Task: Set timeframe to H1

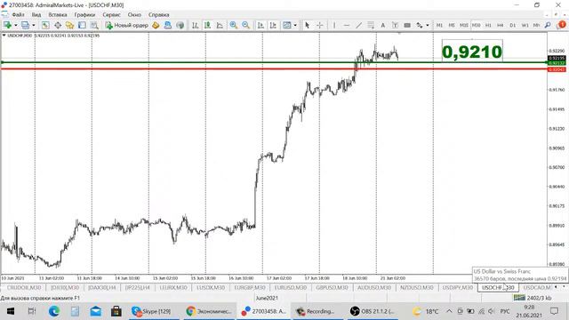Action: click(488, 25)
